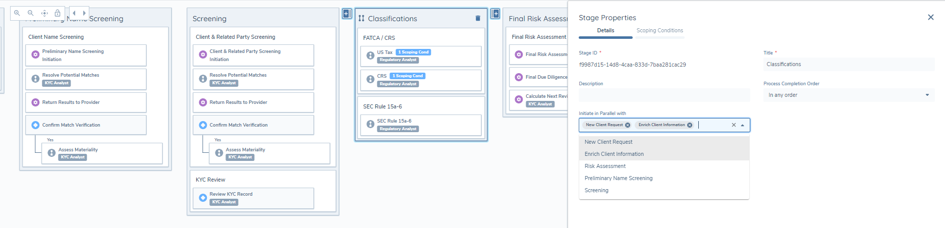The image size is (945, 228).
Task: Click the Description input field
Action: click(x=664, y=95)
